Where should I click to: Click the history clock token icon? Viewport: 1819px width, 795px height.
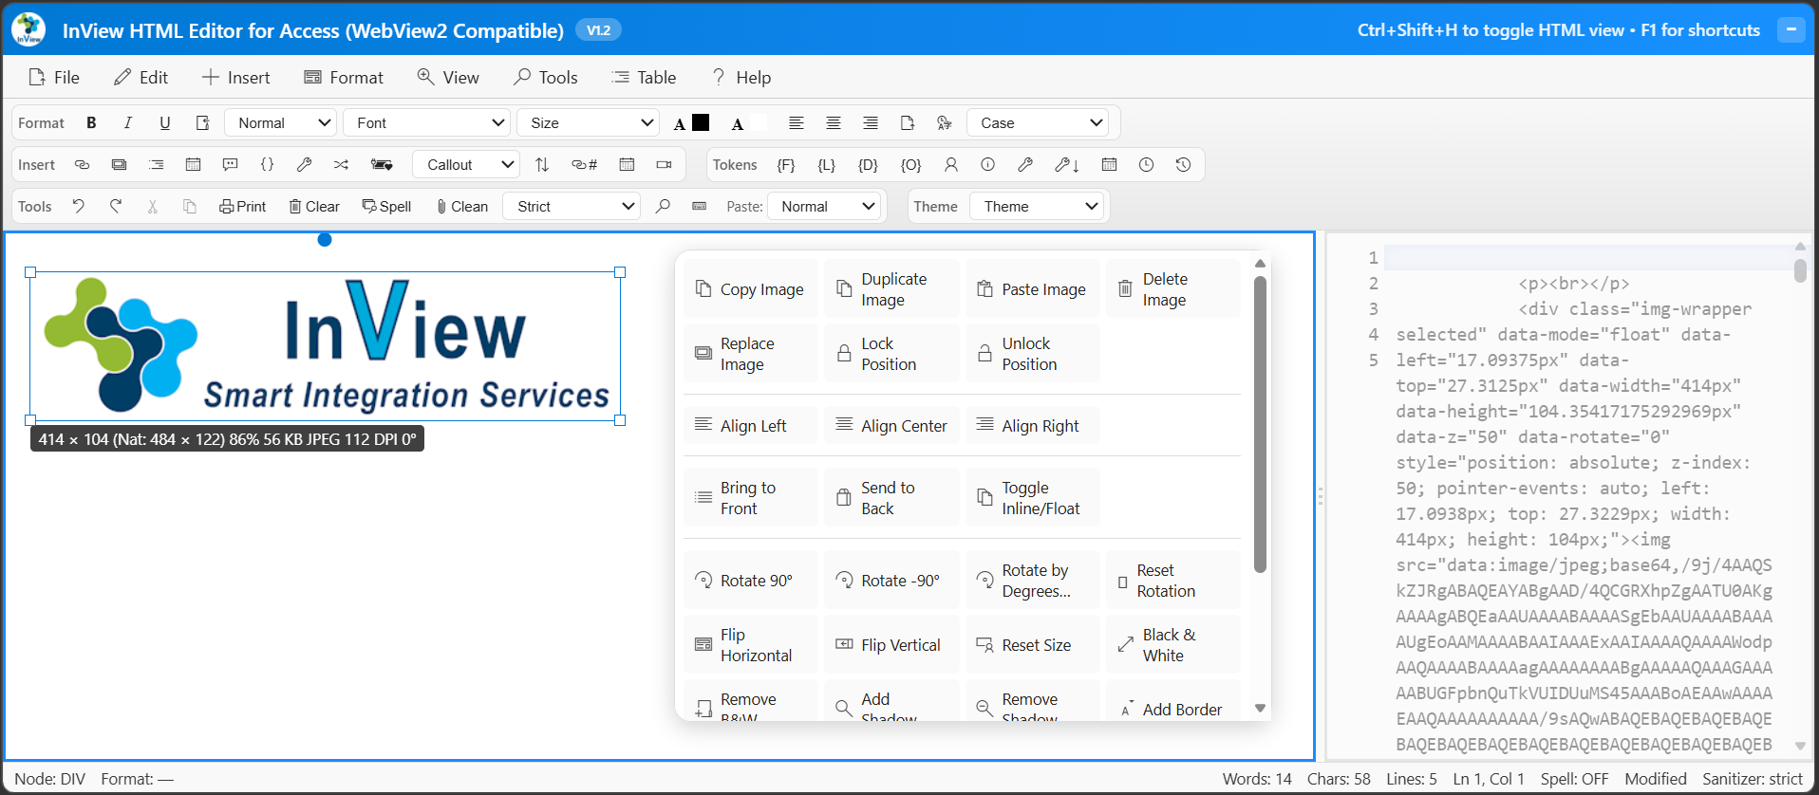(x=1183, y=164)
